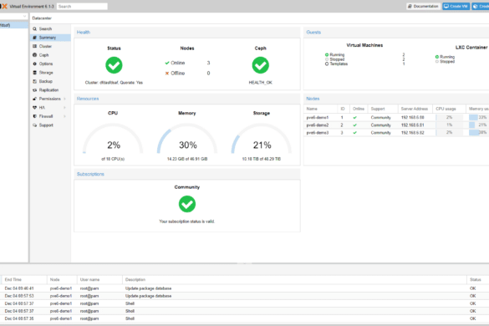Open the view selector dropdown top-left
This screenshot has width=489, height=326.
pos(13,16)
